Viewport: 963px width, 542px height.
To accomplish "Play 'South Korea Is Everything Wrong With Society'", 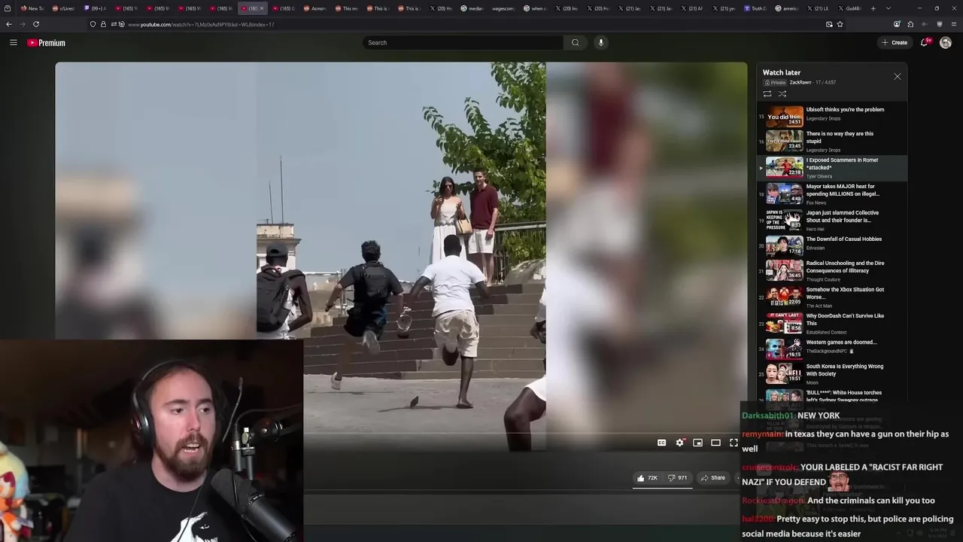I will [x=831, y=373].
